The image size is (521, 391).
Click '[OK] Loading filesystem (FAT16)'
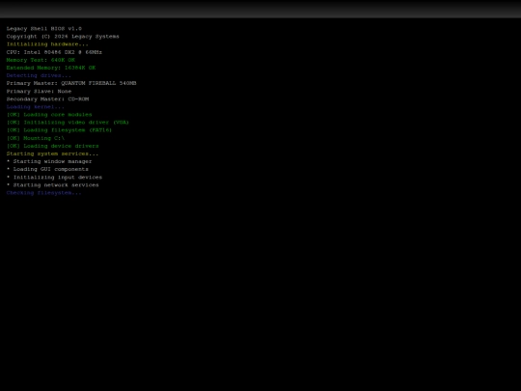point(59,130)
